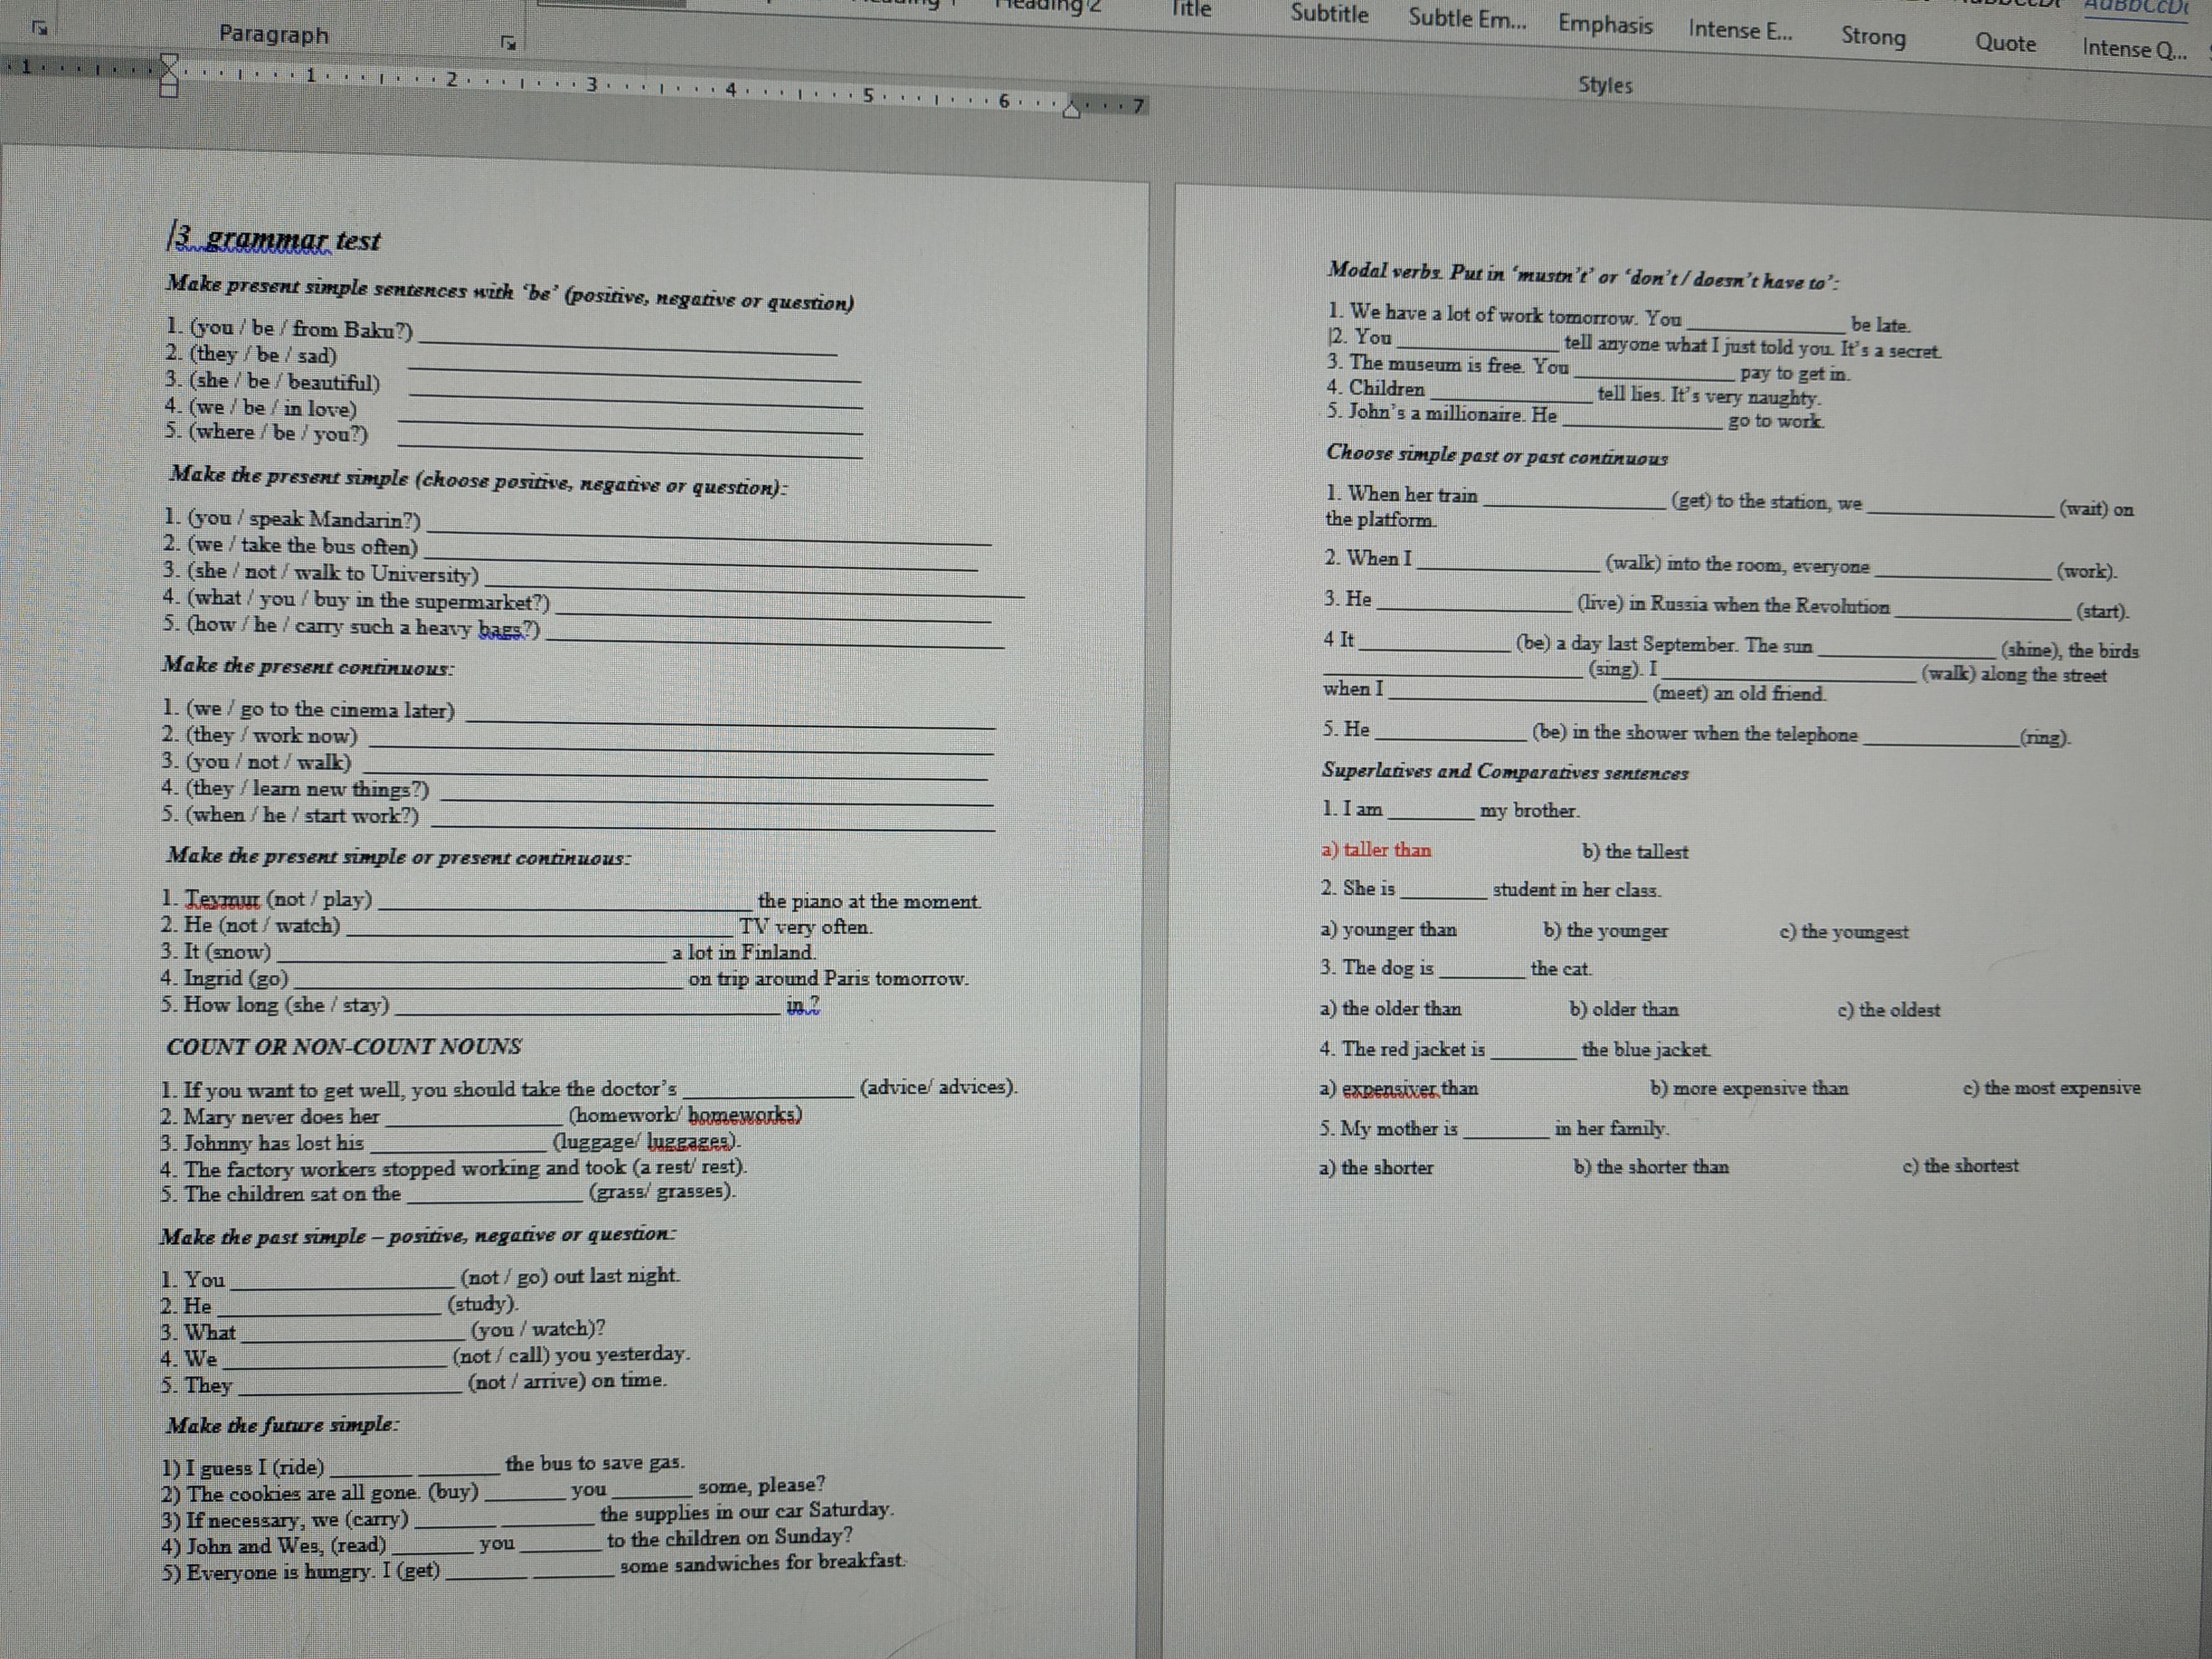
Task: Click the left indent square on ruler
Action: 169,91
